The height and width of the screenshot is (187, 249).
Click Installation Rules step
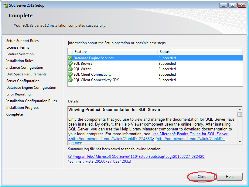coord(20,61)
